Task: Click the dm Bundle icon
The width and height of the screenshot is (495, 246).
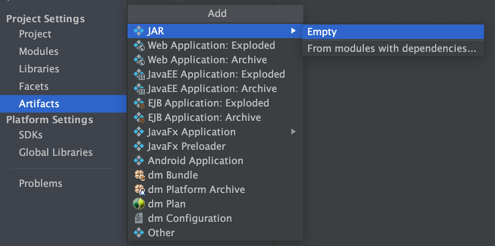Action: [139, 175]
